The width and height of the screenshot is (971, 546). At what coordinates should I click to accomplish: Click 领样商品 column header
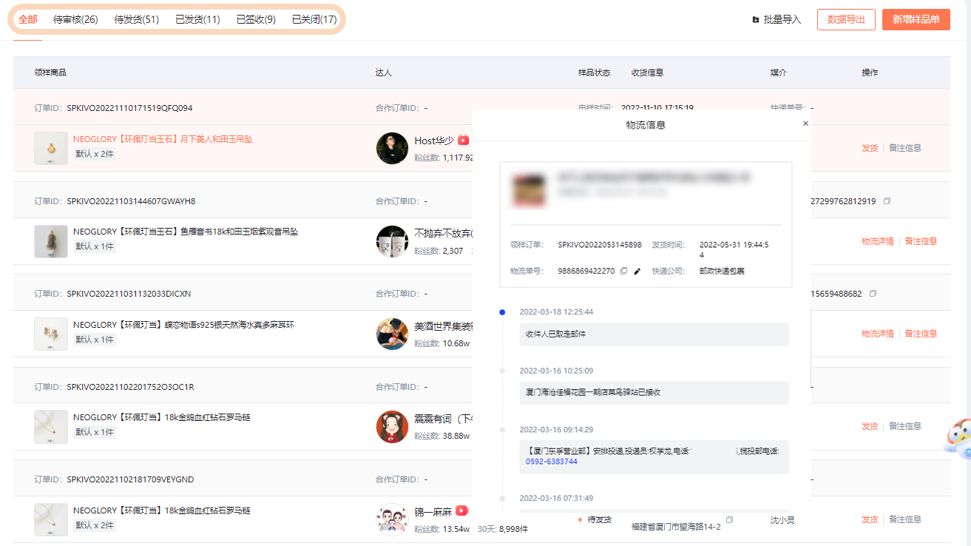(50, 73)
